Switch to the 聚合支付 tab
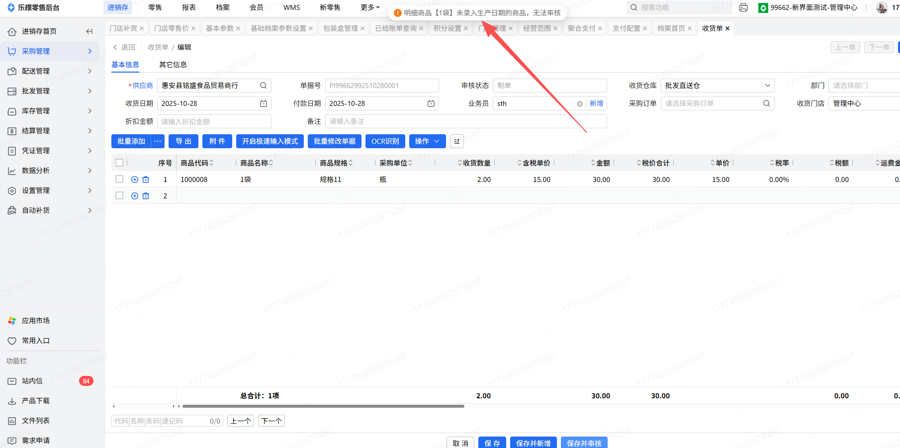The height and width of the screenshot is (448, 900). pos(582,28)
